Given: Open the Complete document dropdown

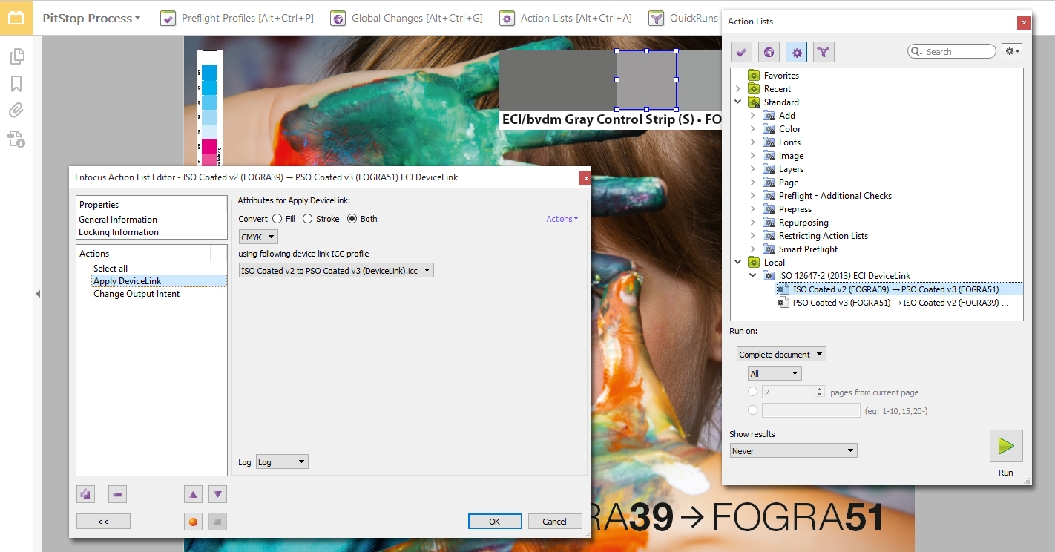Looking at the screenshot, I should coord(781,355).
